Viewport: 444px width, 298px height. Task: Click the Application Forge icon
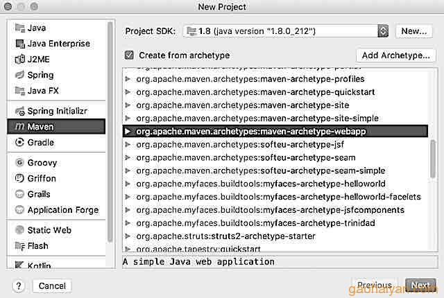point(19,210)
